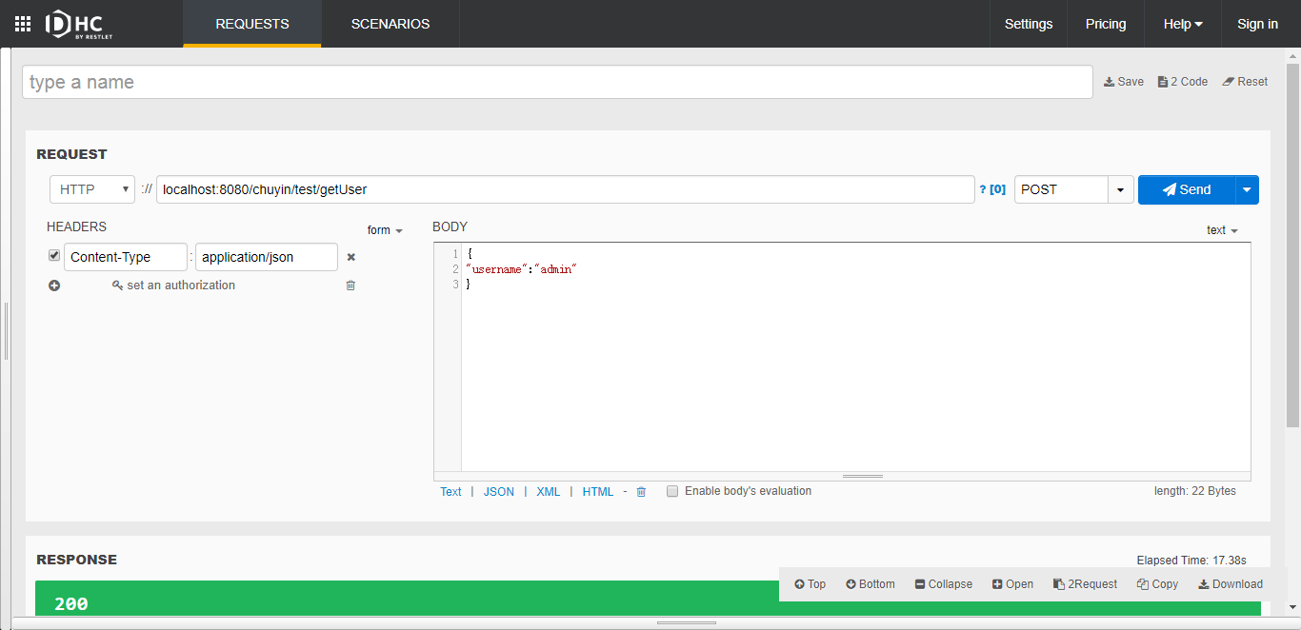Format the body as JSON
1301x630 pixels.
tap(499, 492)
